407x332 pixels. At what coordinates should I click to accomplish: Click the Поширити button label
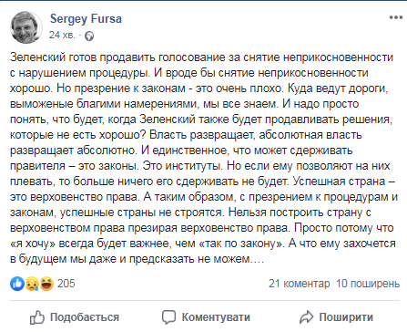click(346, 317)
